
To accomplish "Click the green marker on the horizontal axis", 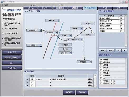I will (x=84, y=59).
